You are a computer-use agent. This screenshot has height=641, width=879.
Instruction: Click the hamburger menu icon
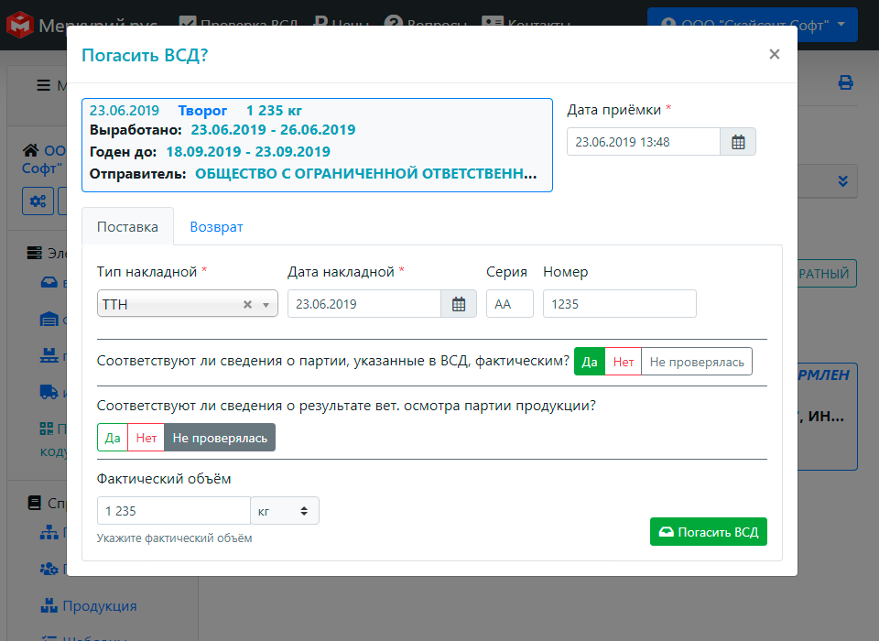[x=43, y=84]
